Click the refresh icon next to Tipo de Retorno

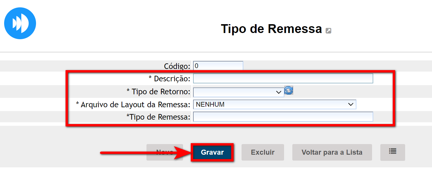(x=288, y=91)
